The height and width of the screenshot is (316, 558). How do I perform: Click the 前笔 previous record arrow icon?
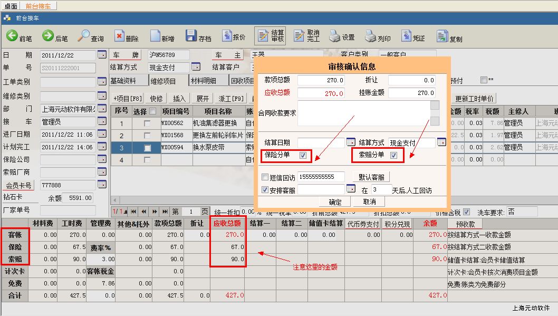(x=12, y=36)
